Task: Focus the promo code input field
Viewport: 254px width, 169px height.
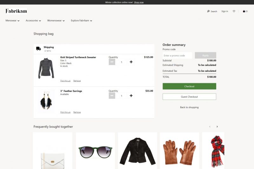Action: 177,55
